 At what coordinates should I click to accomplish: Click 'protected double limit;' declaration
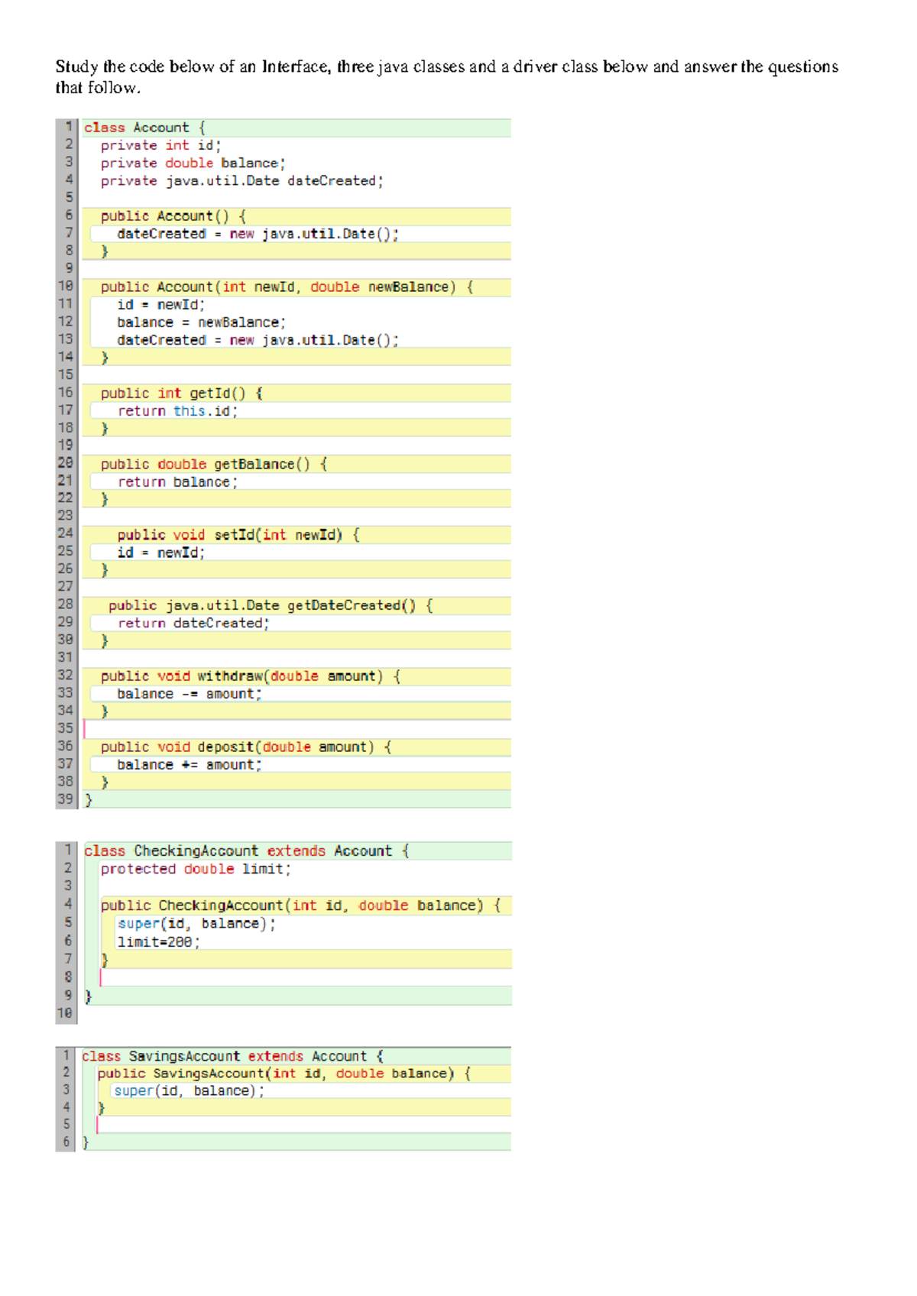(196, 870)
